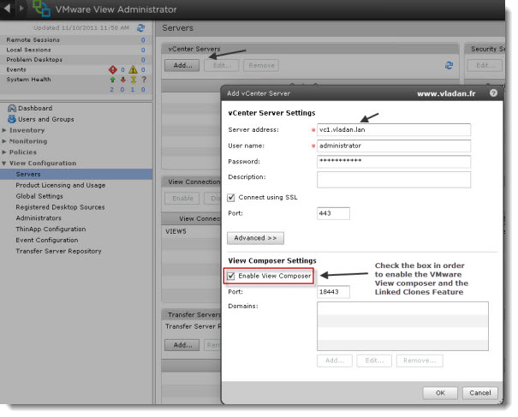Click Add below the Domains list
This screenshot has height=417, width=518.
click(x=335, y=360)
